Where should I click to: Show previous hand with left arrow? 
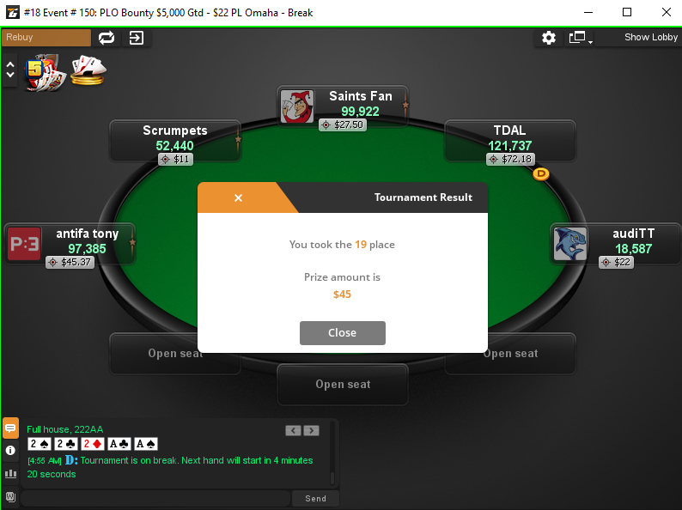coord(293,430)
